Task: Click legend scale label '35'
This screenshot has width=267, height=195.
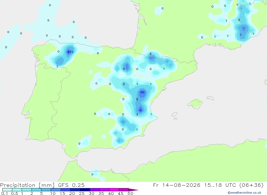Action: pyautogui.click(x=101, y=193)
